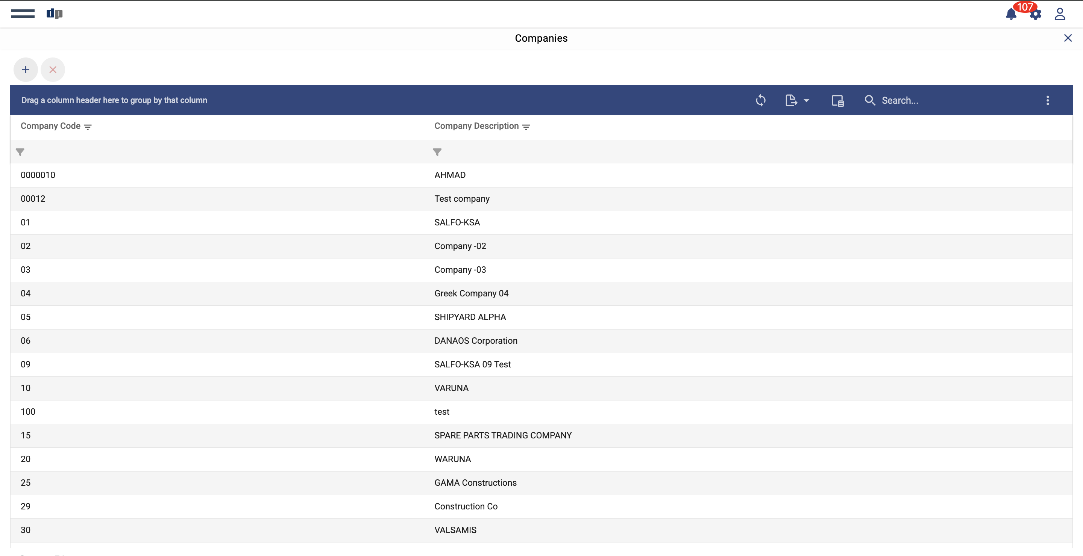Open the column chooser icon
This screenshot has height=556, width=1083.
(x=837, y=100)
